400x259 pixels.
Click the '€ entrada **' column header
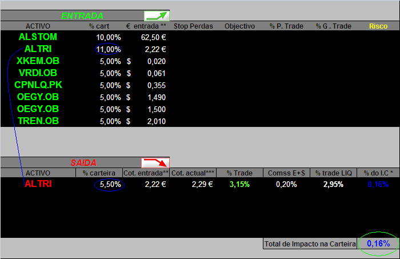(x=146, y=26)
